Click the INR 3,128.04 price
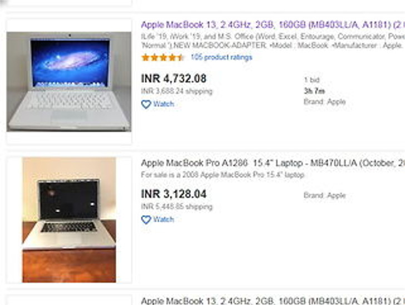The image size is (406, 305). [x=174, y=194]
